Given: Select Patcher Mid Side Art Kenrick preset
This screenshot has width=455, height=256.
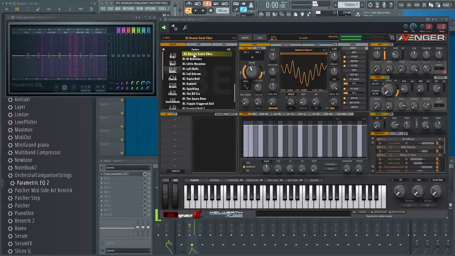Looking at the screenshot, I should pyautogui.click(x=43, y=190).
